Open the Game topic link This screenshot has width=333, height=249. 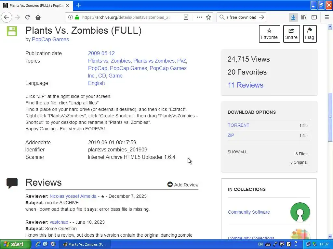[115, 76]
